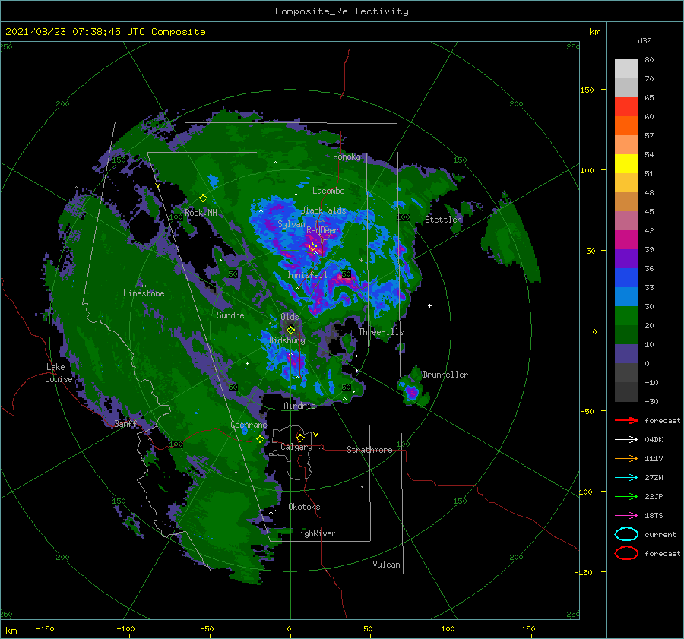Select the 65 dBZ red color swatch
684x639 pixels.
626,106
